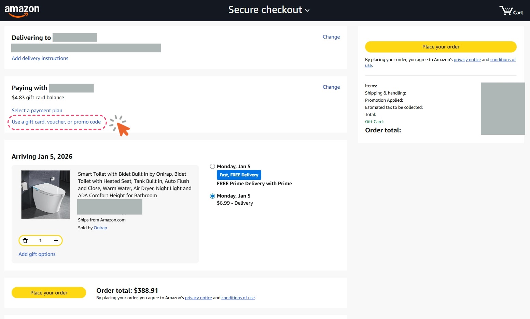This screenshot has width=530, height=319.
Task: Click the quantity value 1
Action: tap(41, 241)
